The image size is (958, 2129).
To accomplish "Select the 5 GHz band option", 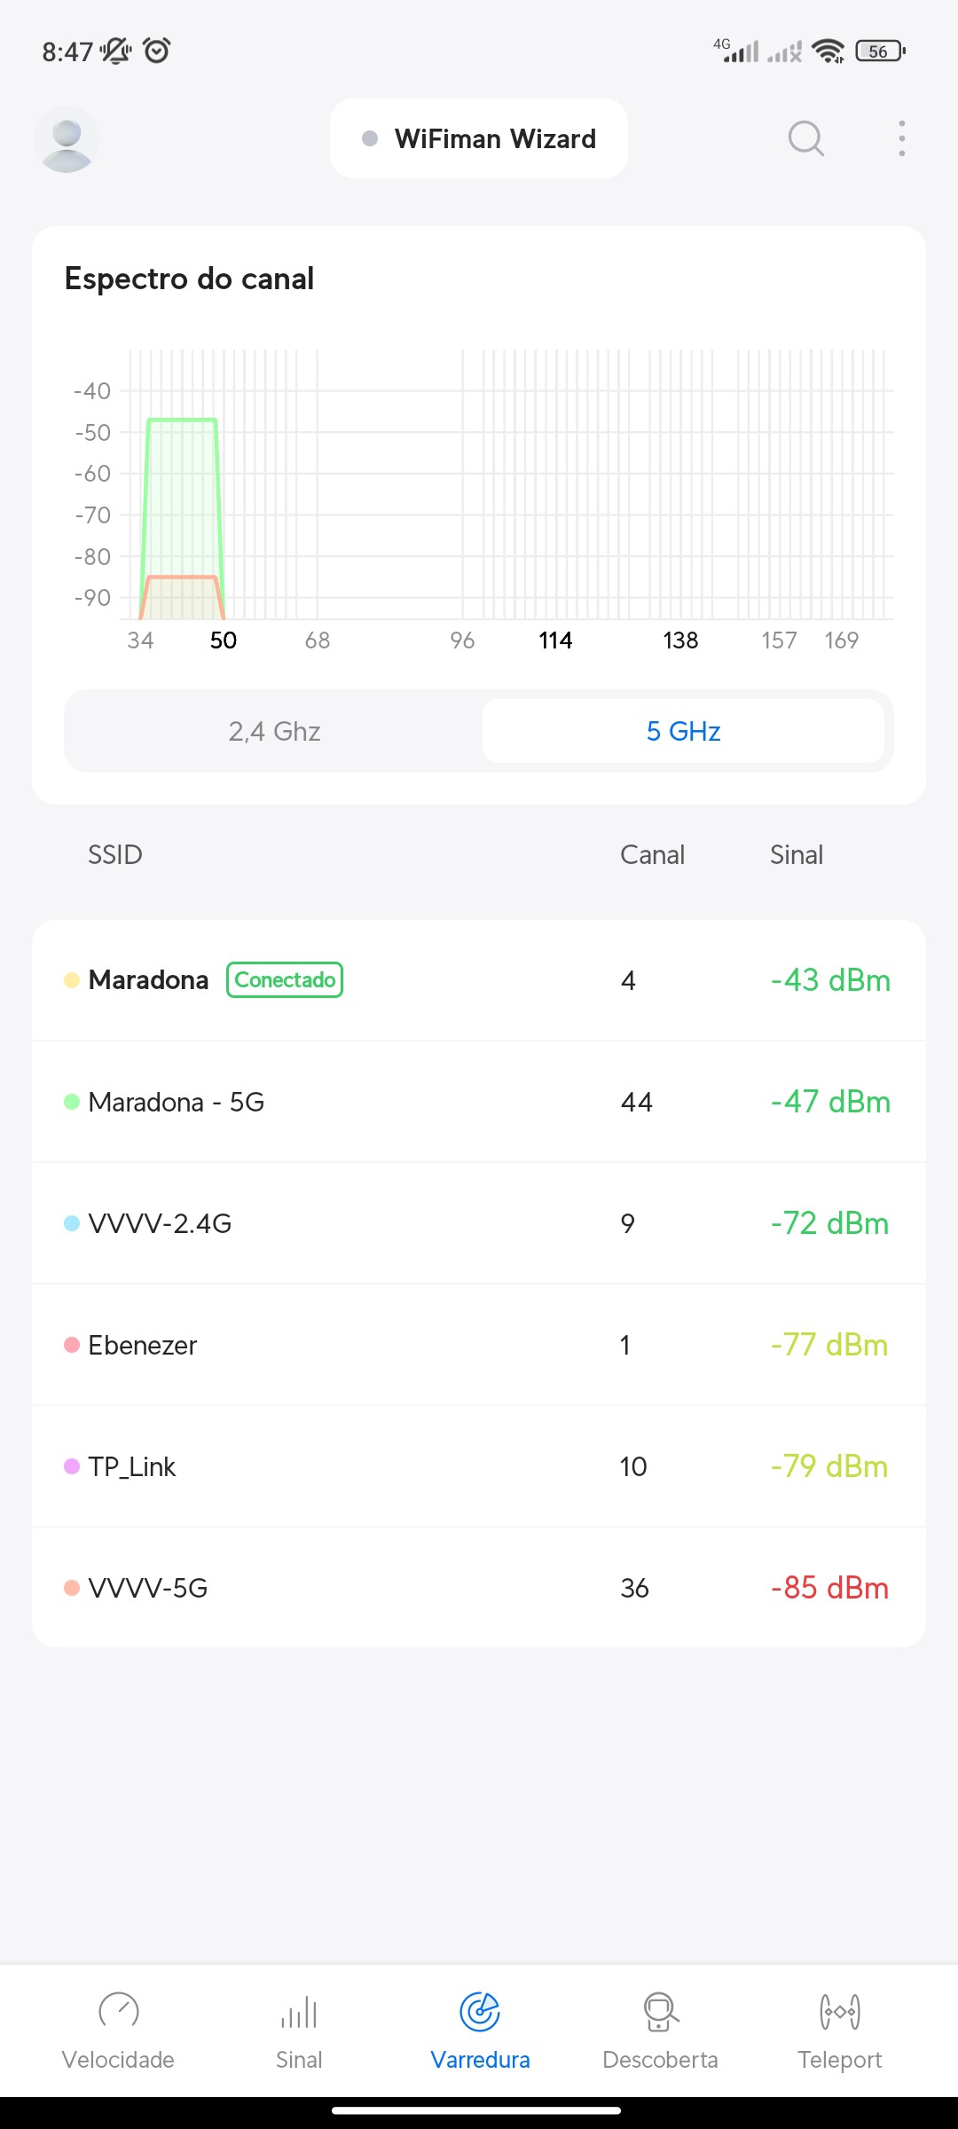I will coord(683,731).
